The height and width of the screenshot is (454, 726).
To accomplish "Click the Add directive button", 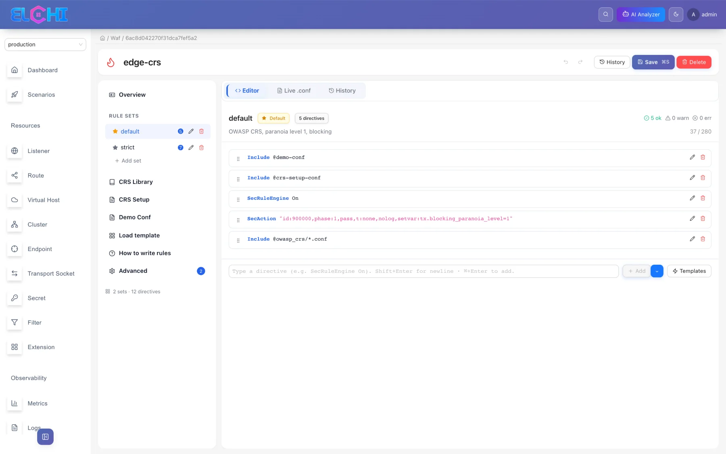I will point(636,271).
